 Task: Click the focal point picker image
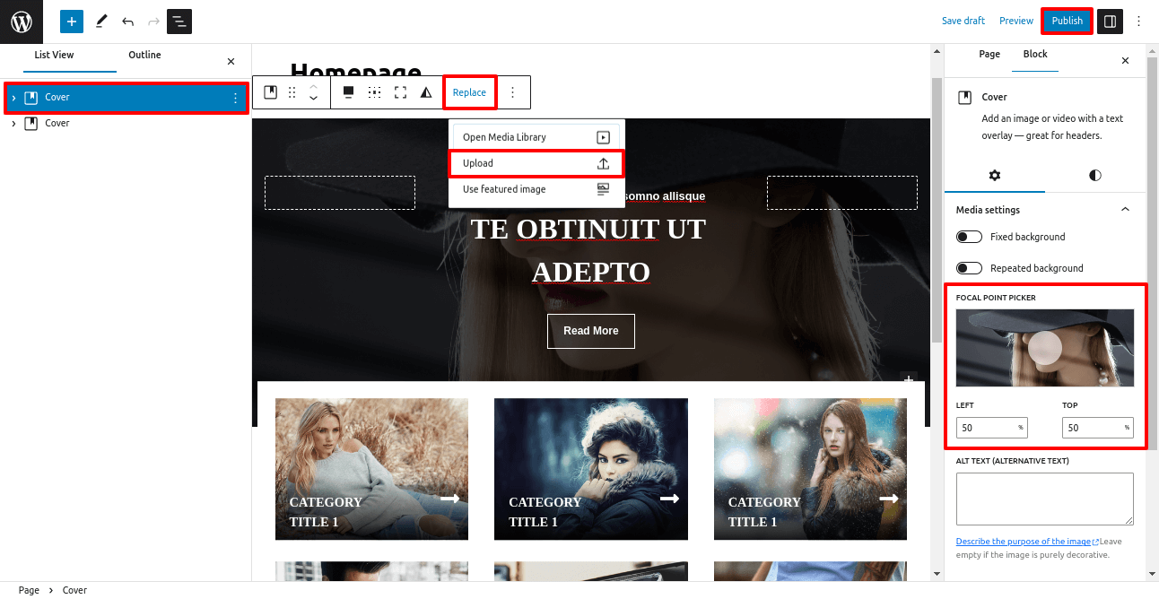(1044, 348)
